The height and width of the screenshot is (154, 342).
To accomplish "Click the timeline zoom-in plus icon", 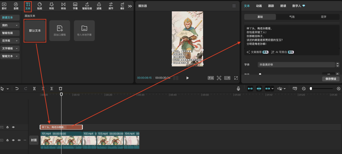I will (x=339, y=89).
